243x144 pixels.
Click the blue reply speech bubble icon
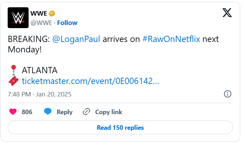click(48, 112)
